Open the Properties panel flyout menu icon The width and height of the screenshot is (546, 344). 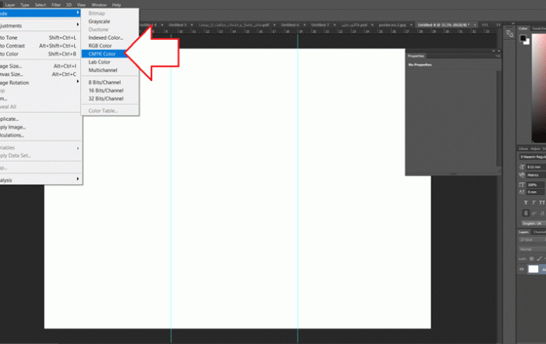coord(498,56)
